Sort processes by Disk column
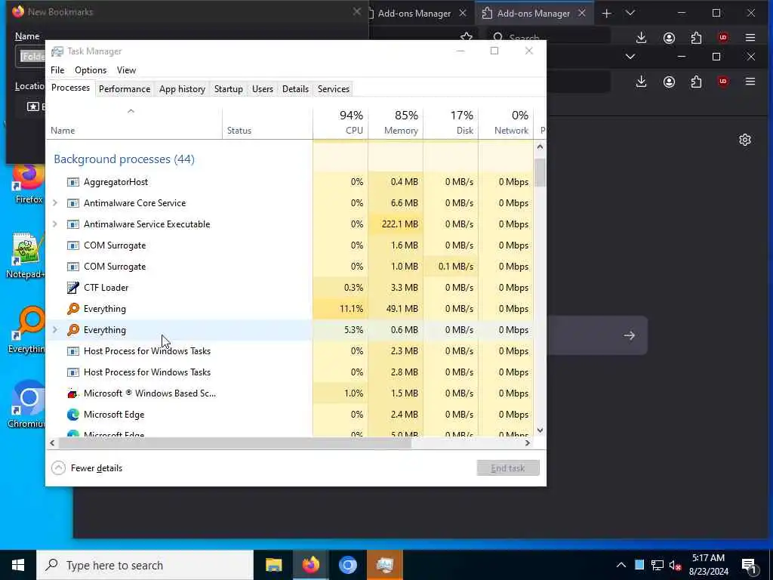 [x=451, y=123]
